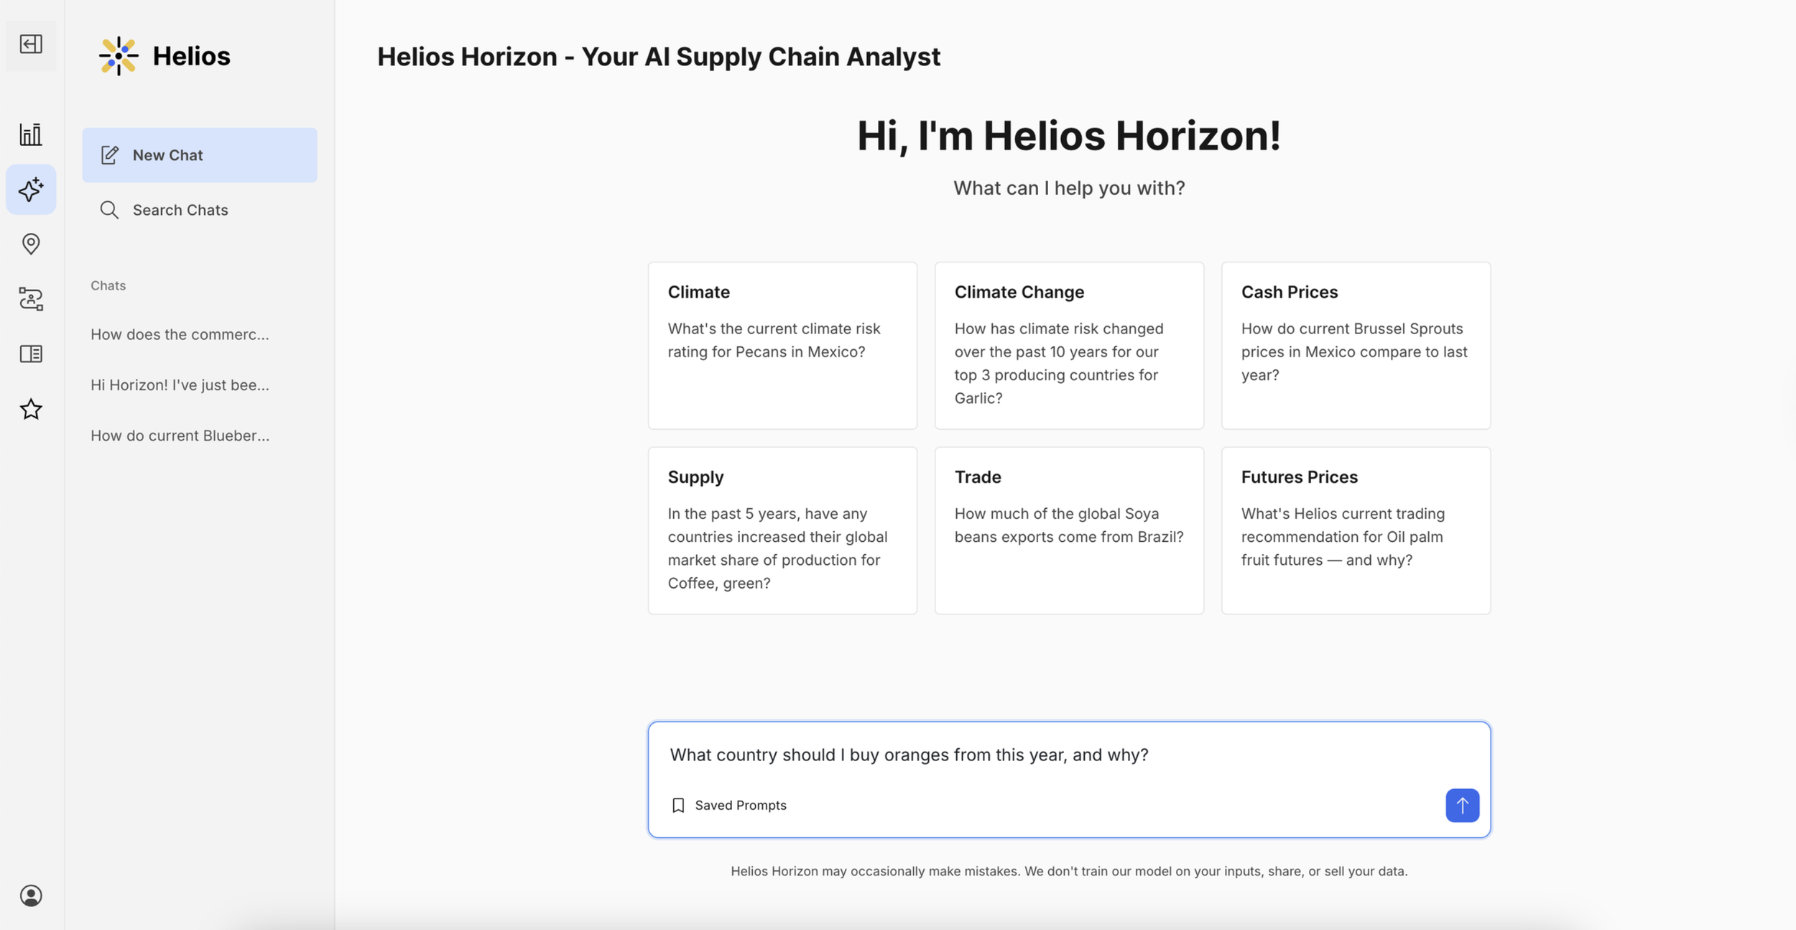Image resolution: width=1796 pixels, height=930 pixels.
Task: Open the star favorites icon
Action: pyautogui.click(x=31, y=410)
